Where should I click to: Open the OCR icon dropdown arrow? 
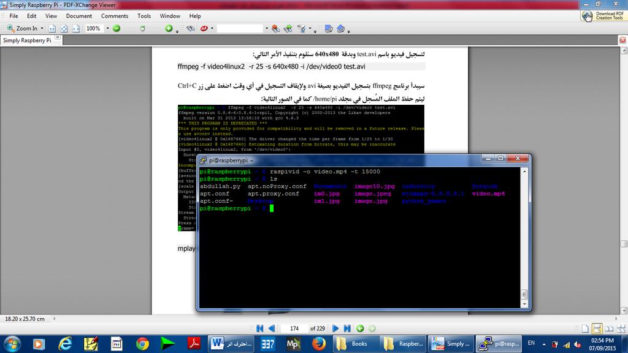[212, 28]
